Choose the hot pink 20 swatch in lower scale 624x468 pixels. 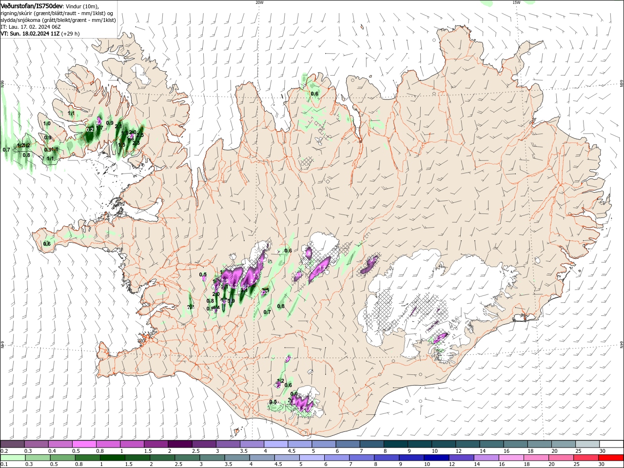(x=561, y=458)
